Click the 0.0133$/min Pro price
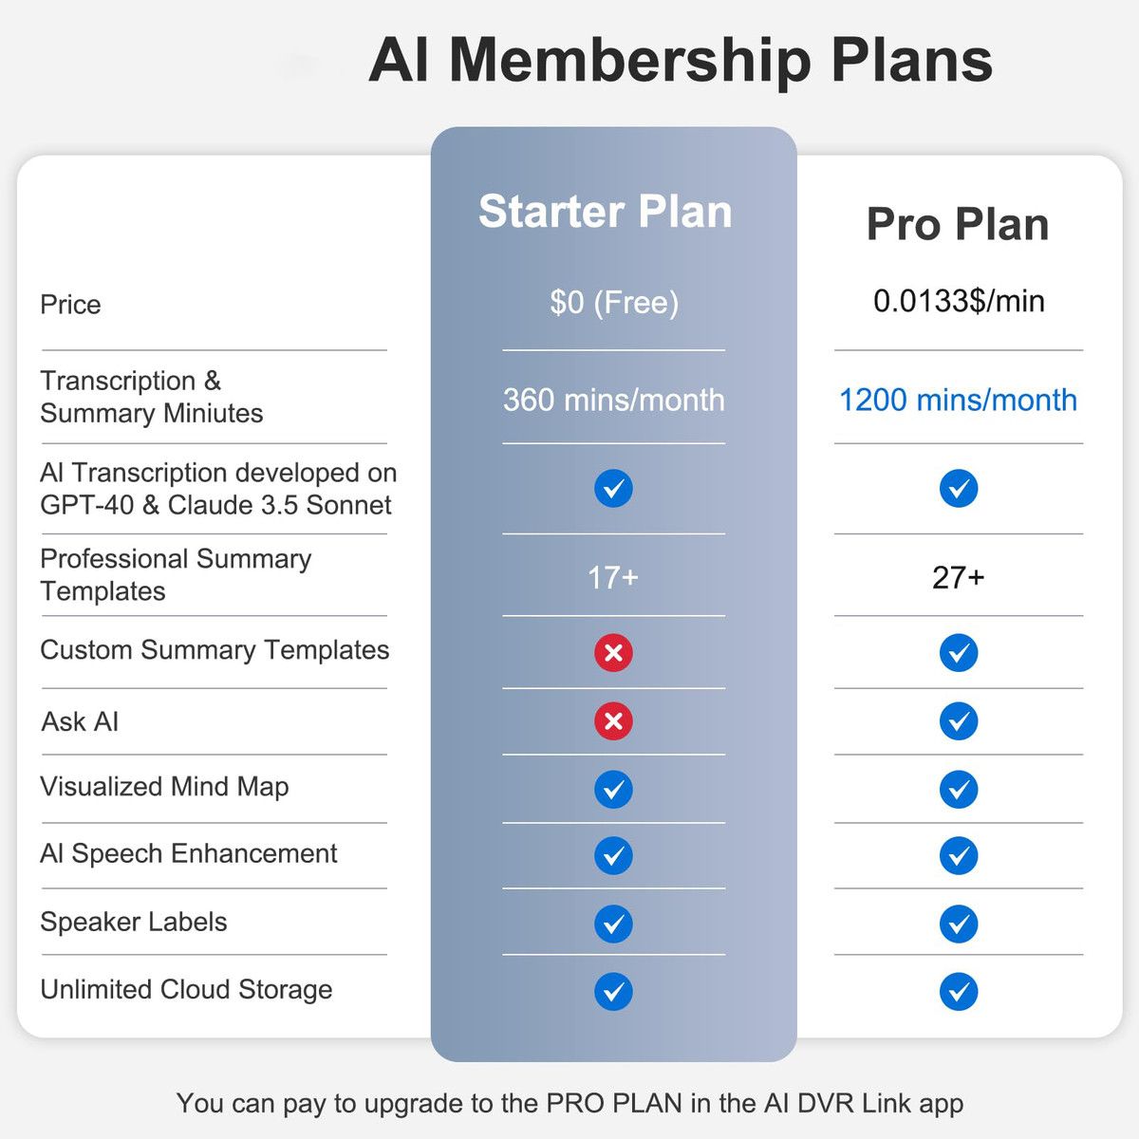1139x1139 pixels. (x=959, y=301)
